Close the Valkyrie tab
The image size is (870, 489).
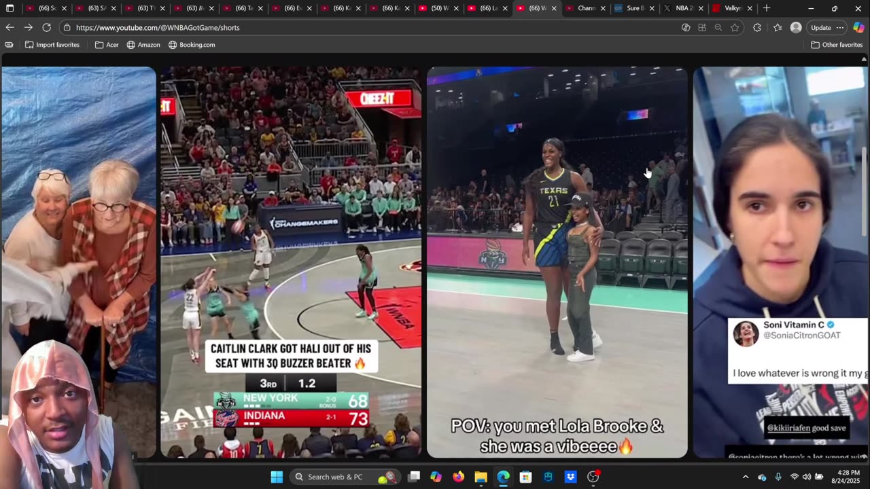coord(750,8)
